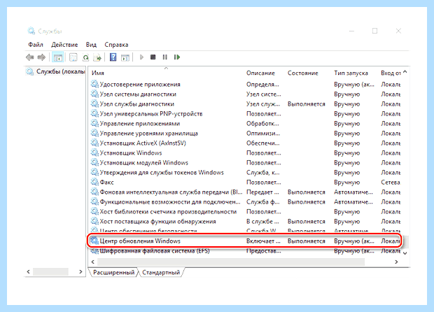This screenshot has width=434, height=312.
Task: Select the Функциональные возможности для подключен... service name
Action: [x=170, y=202]
